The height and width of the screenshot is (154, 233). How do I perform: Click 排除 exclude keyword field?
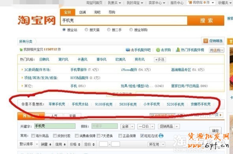[x=105, y=126]
